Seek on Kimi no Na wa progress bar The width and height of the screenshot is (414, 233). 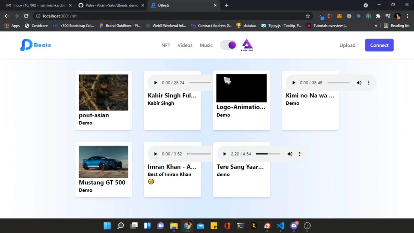click(x=338, y=83)
